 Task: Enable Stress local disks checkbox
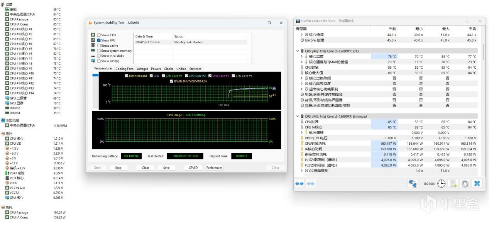(99, 56)
